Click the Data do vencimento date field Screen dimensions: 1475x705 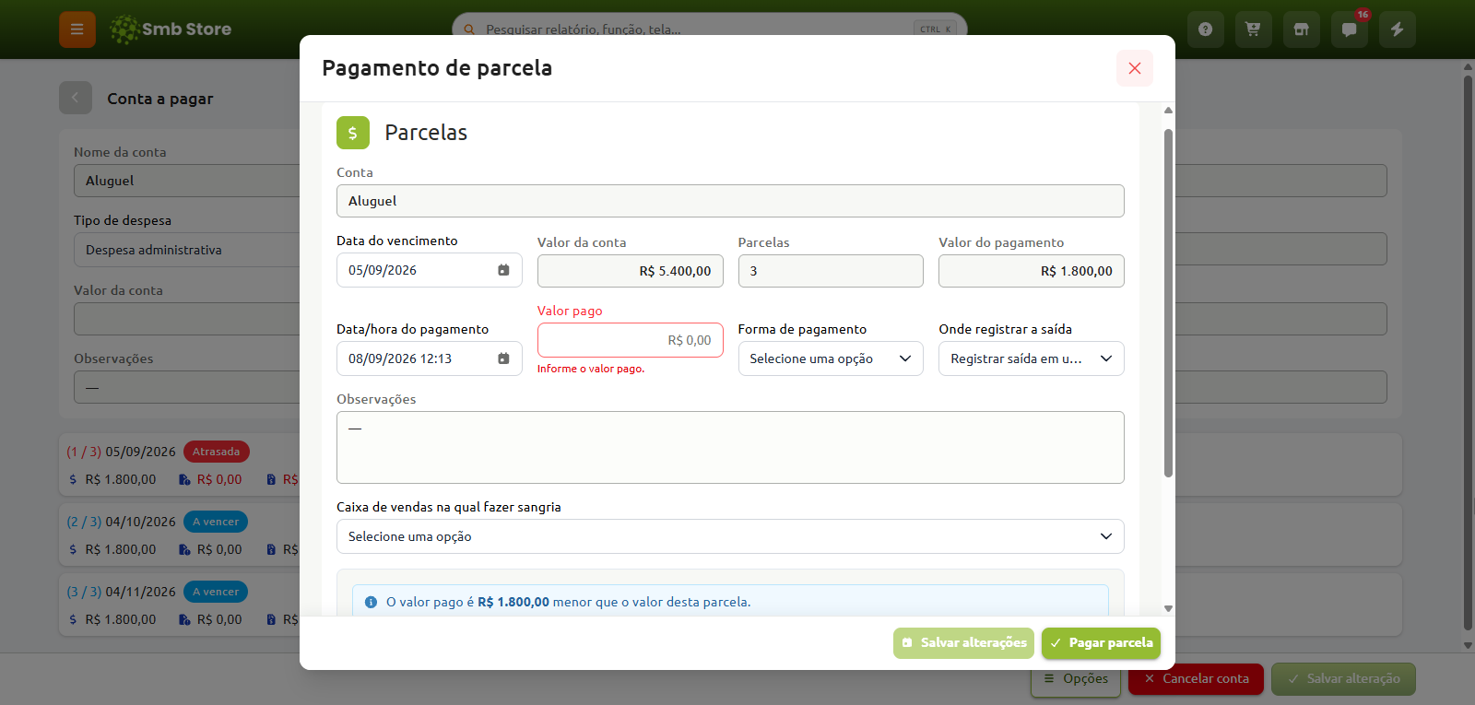430,270
